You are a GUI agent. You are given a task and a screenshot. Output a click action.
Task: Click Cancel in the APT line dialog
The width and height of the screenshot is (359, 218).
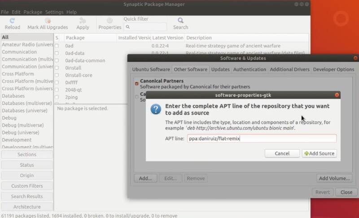tap(282, 153)
